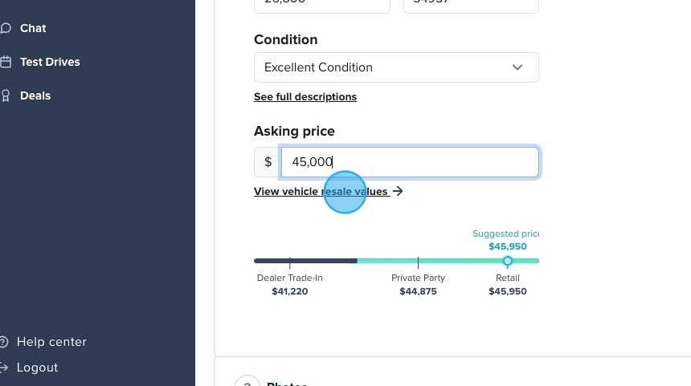Viewport: 691px width, 386px height.
Task: Focus the Asking price input field
Action: pyautogui.click(x=410, y=162)
